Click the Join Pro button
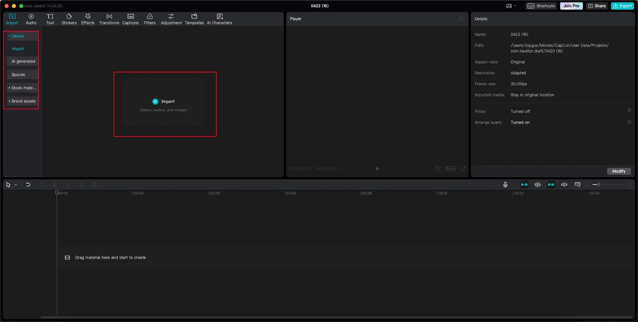 click(x=571, y=6)
